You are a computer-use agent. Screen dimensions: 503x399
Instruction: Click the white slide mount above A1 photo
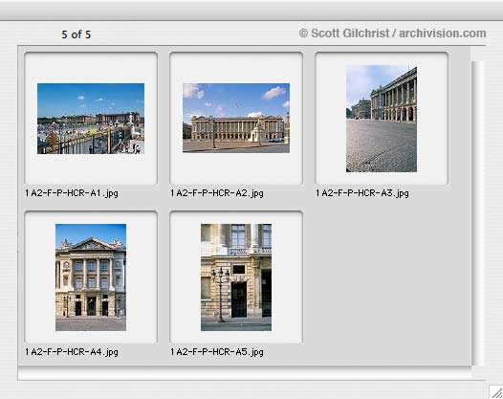[91, 68]
